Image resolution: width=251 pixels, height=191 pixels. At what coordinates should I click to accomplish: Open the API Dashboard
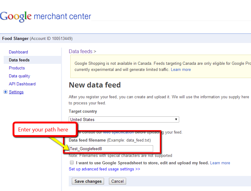(x=22, y=84)
